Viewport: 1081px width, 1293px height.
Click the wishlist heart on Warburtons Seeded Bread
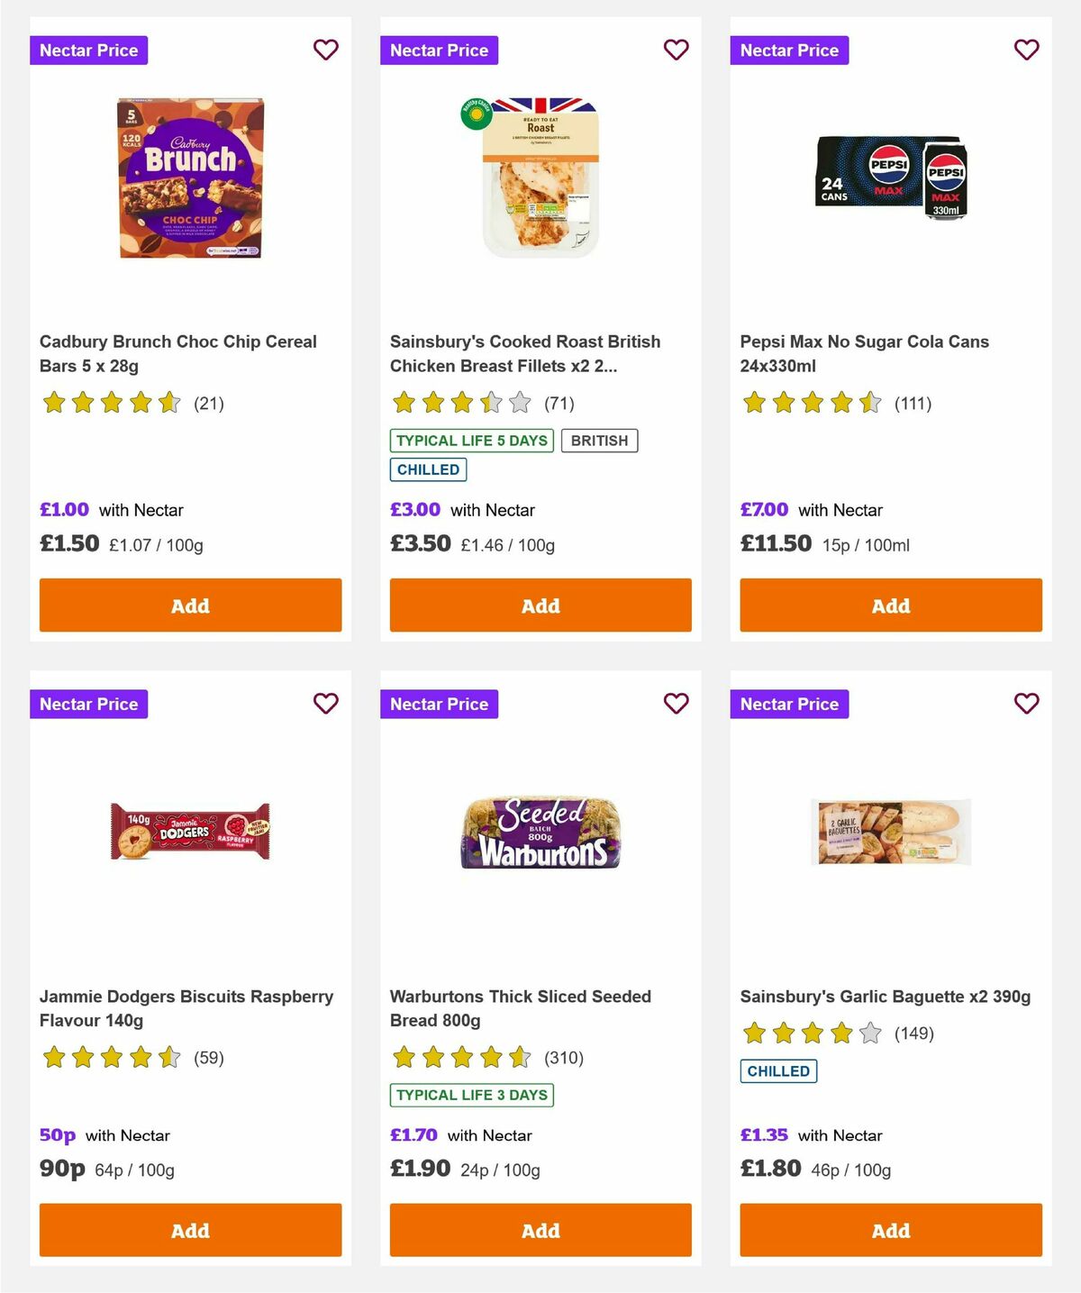(676, 703)
